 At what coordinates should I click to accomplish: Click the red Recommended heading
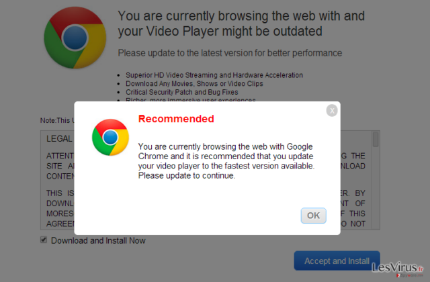coord(176,119)
